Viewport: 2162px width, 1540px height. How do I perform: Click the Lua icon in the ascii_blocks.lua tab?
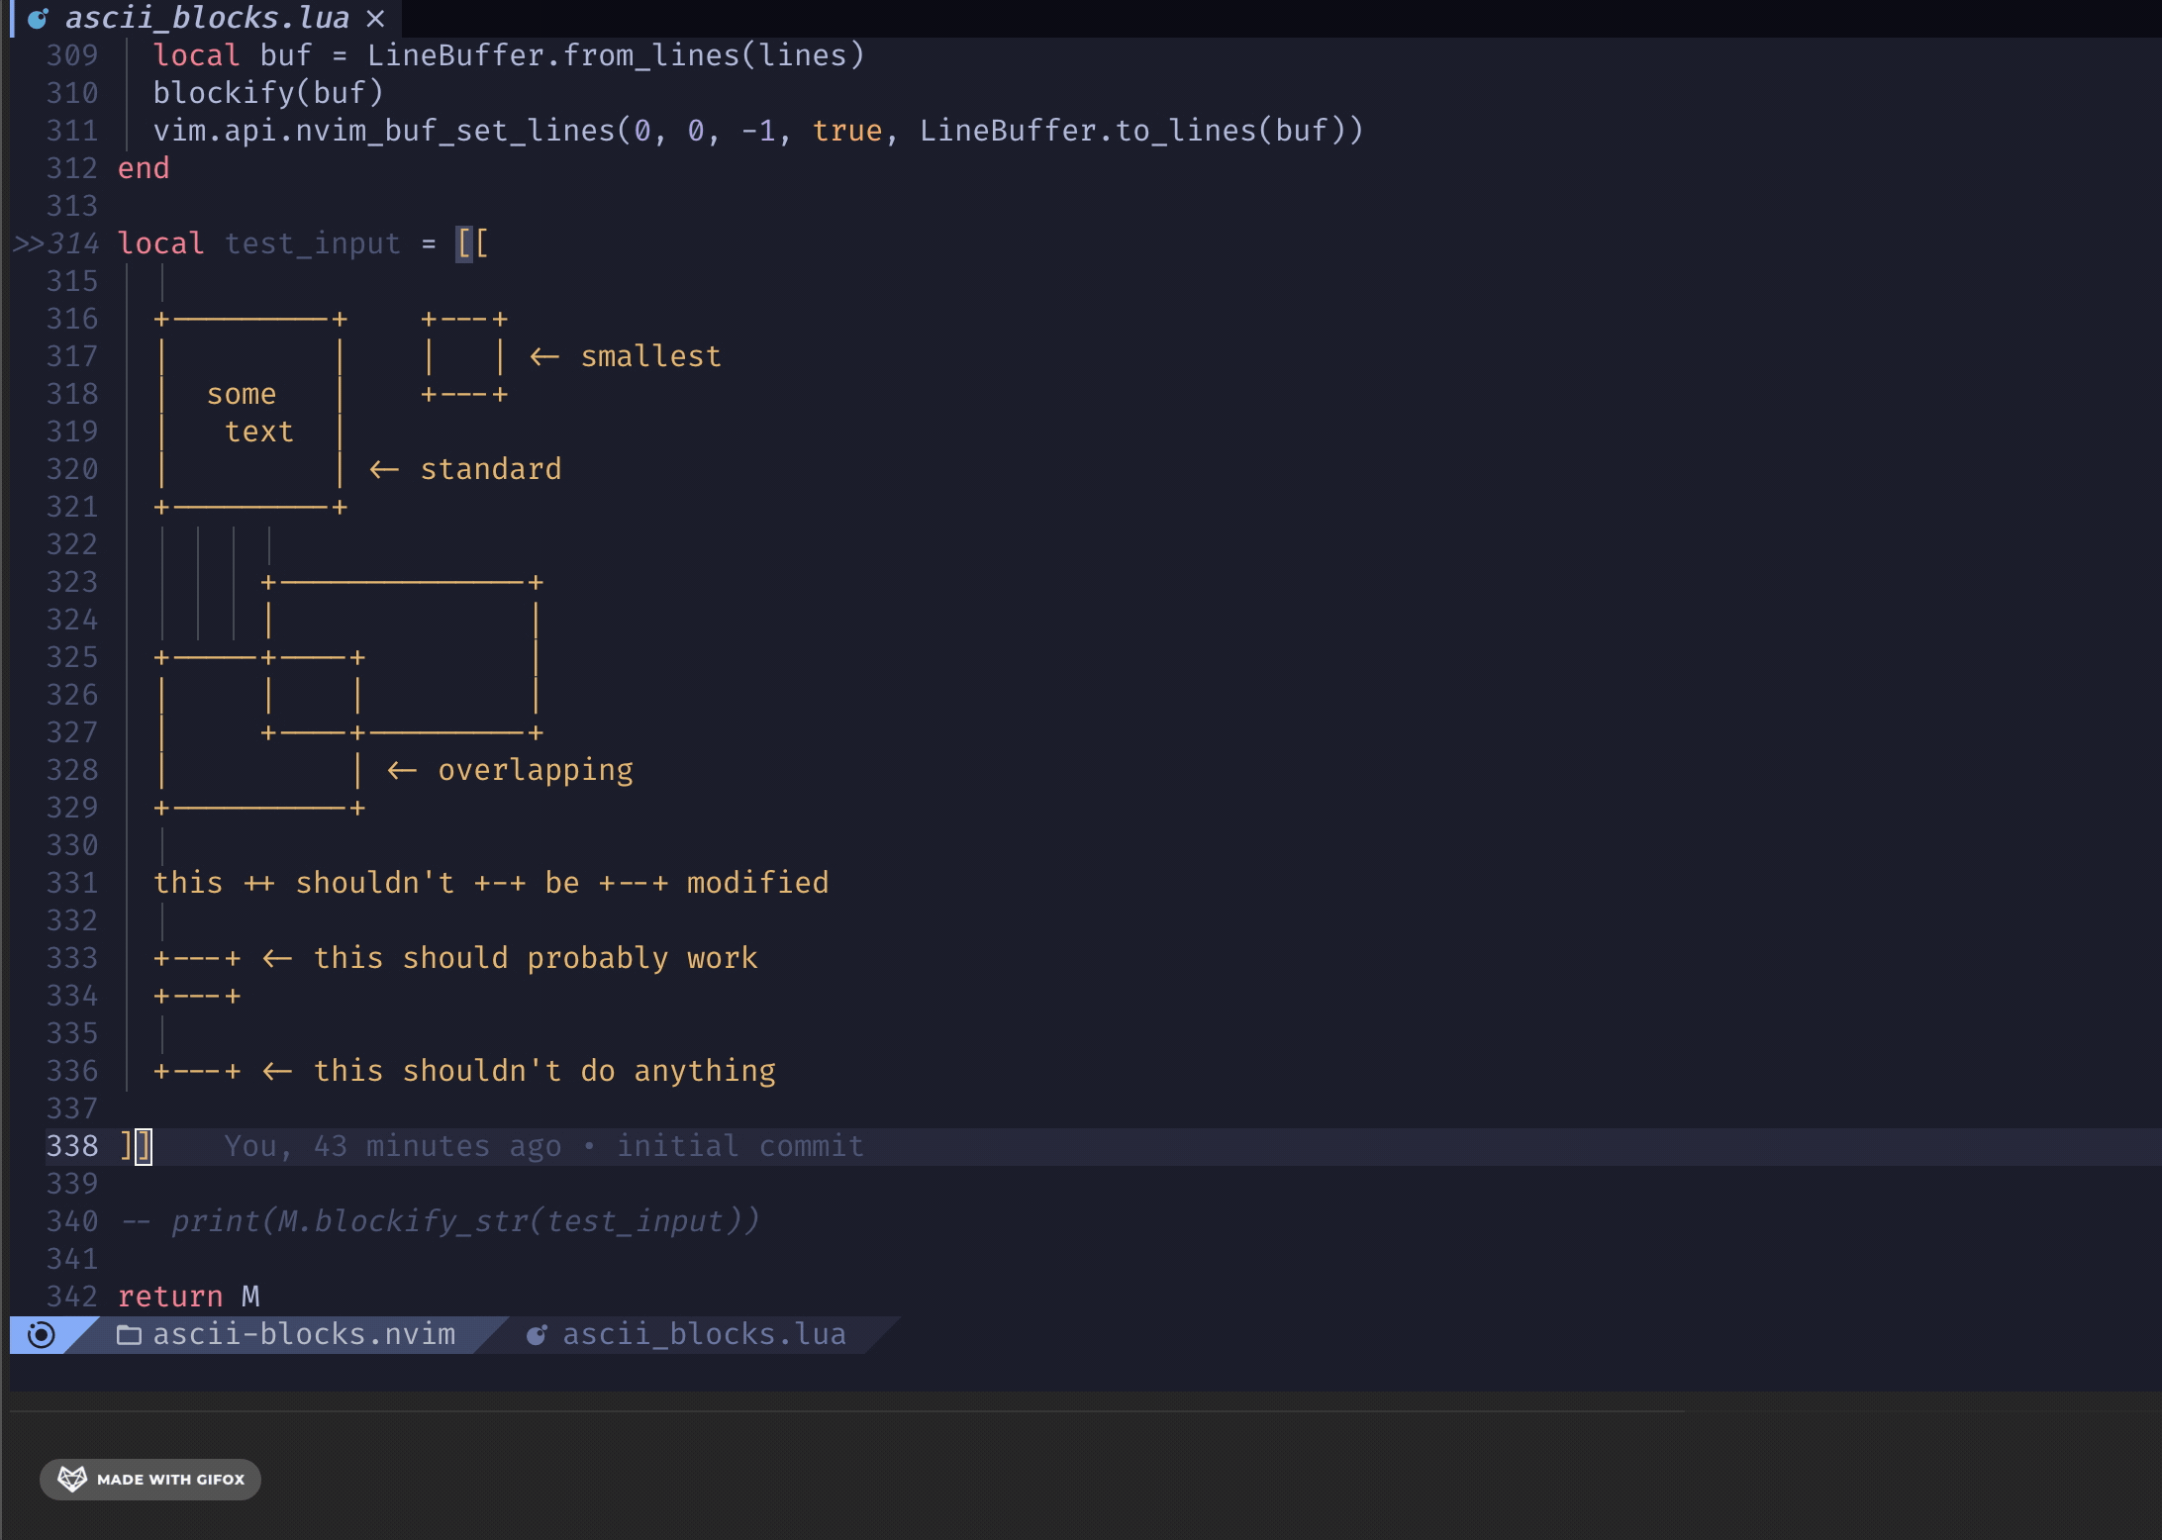[x=38, y=19]
